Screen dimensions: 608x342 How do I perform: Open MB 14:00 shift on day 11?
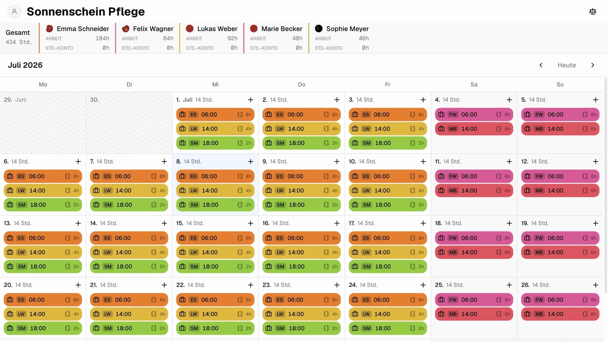(x=474, y=190)
